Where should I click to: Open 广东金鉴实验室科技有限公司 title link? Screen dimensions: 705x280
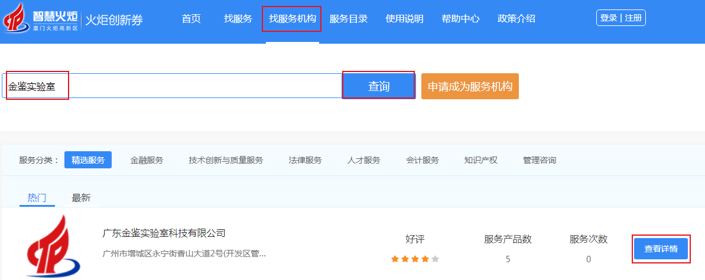(x=164, y=233)
